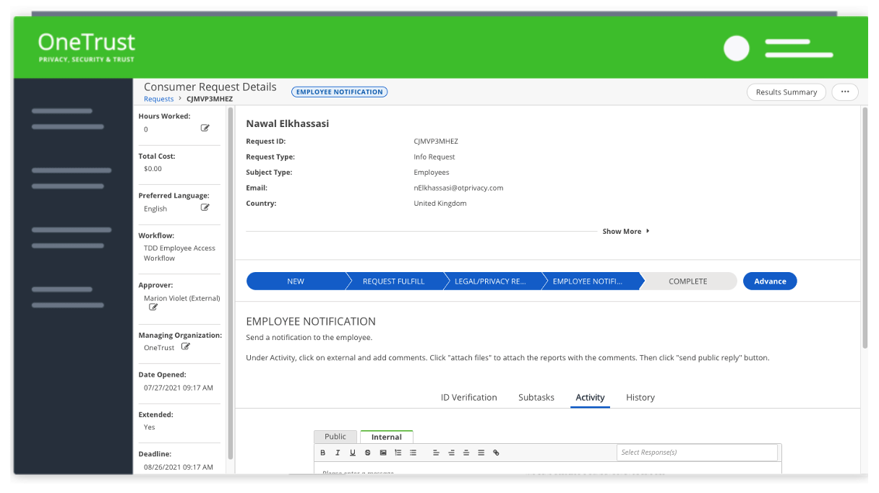
Task: Click the deadline 08/26/2021 09:17 AM
Action: click(179, 467)
